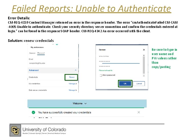Image resolution: width=183 pixels, height=137 pixels.
Task: Open Manage for My credentials
Action: point(73,84)
